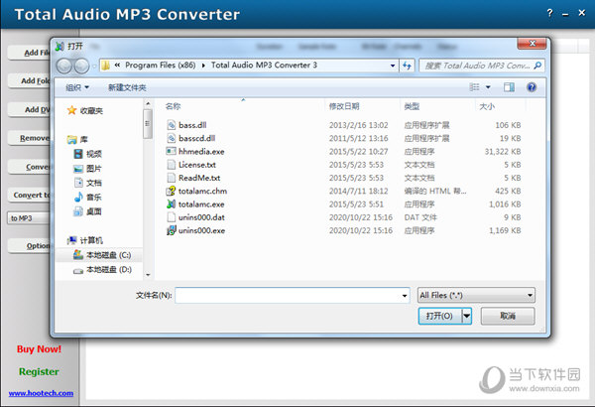Open the file name history dropdown
Image resolution: width=595 pixels, height=407 pixels.
[405, 295]
